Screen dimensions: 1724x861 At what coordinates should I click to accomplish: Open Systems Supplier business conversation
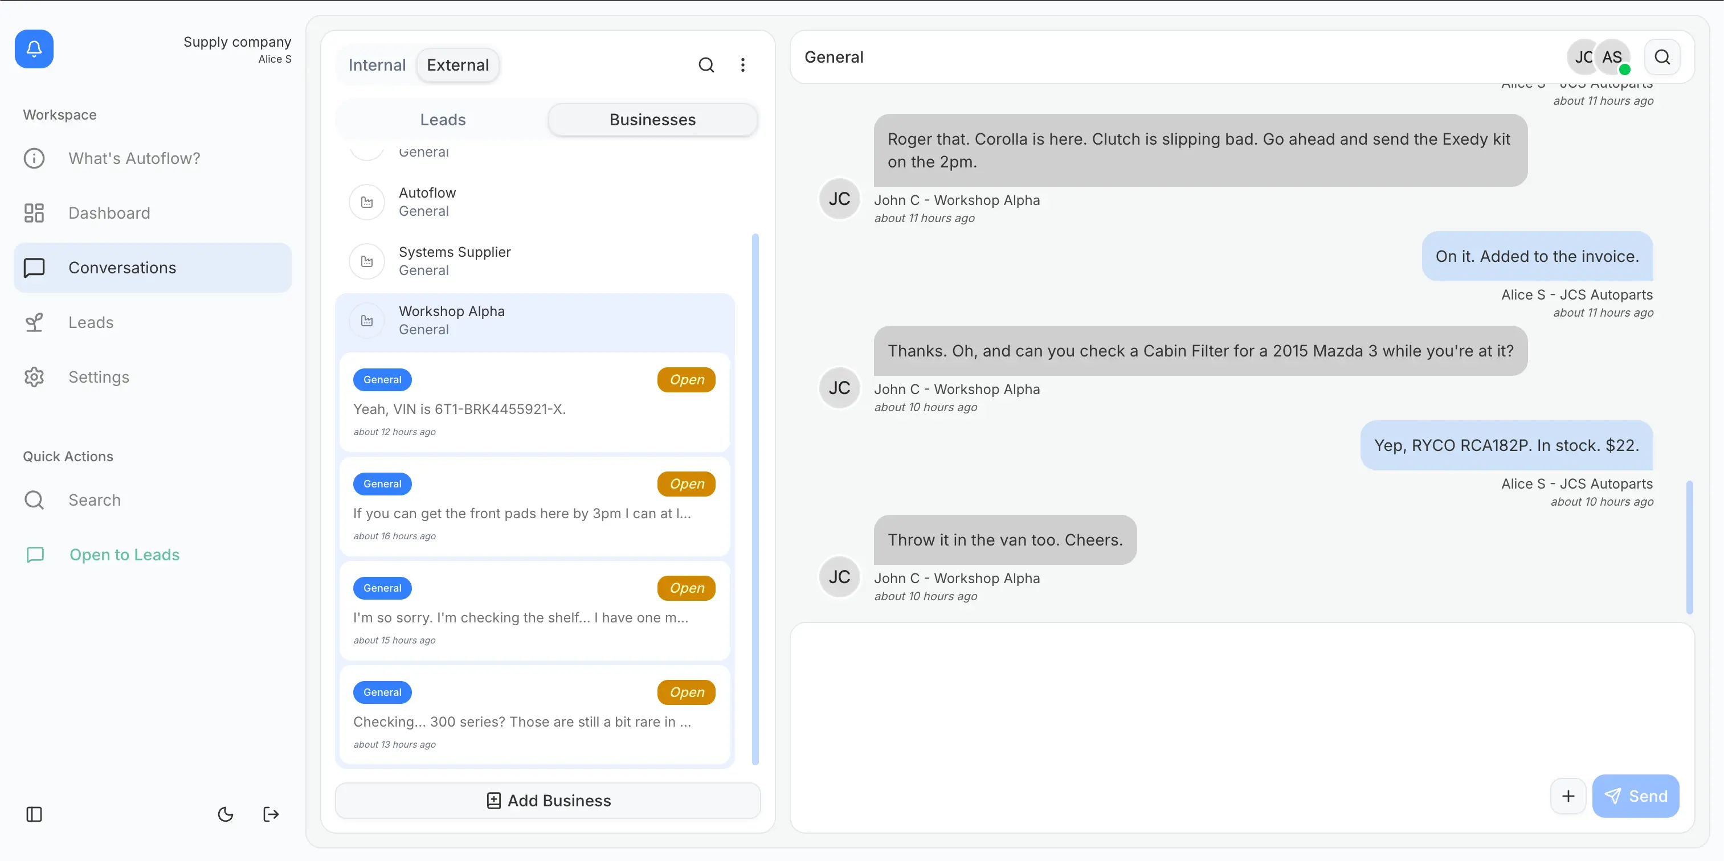click(x=536, y=261)
